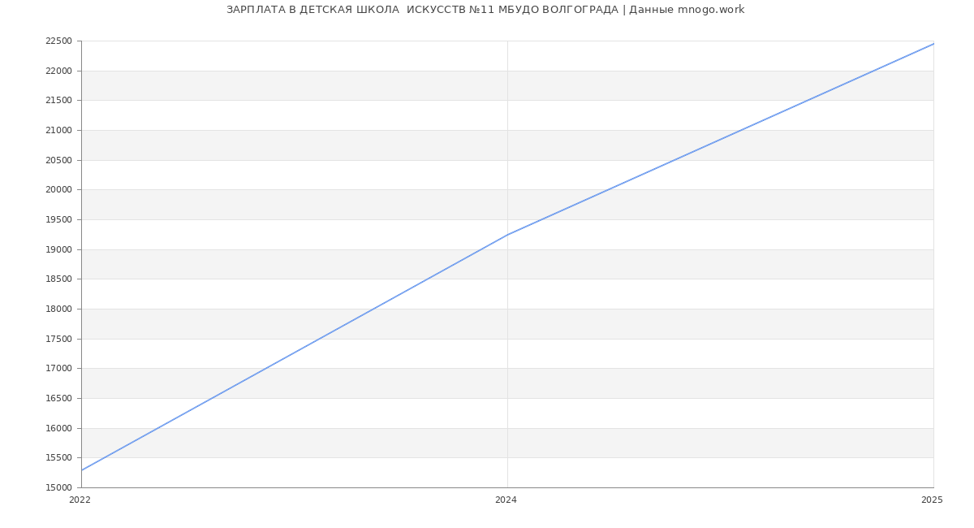This screenshot has width=974, height=528.
Task: Click the line's end point at 2025
Action: point(933,44)
